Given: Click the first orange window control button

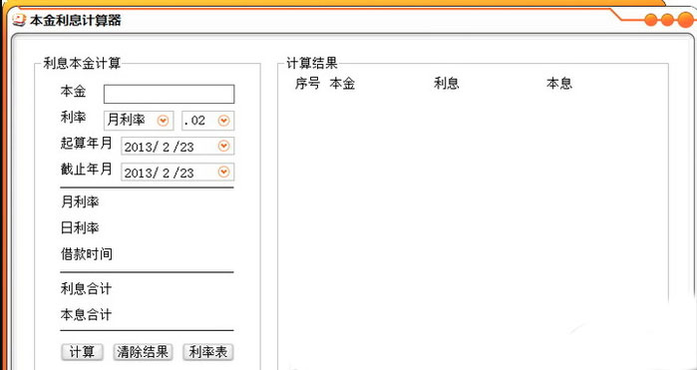Looking at the screenshot, I should click(651, 20).
